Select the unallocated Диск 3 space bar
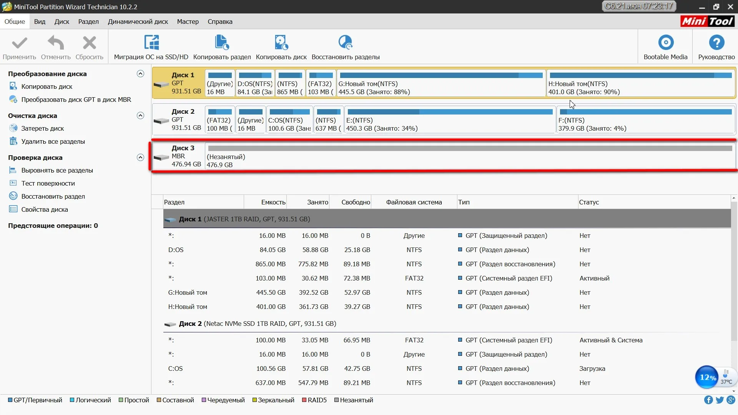The height and width of the screenshot is (415, 738). tap(470, 148)
